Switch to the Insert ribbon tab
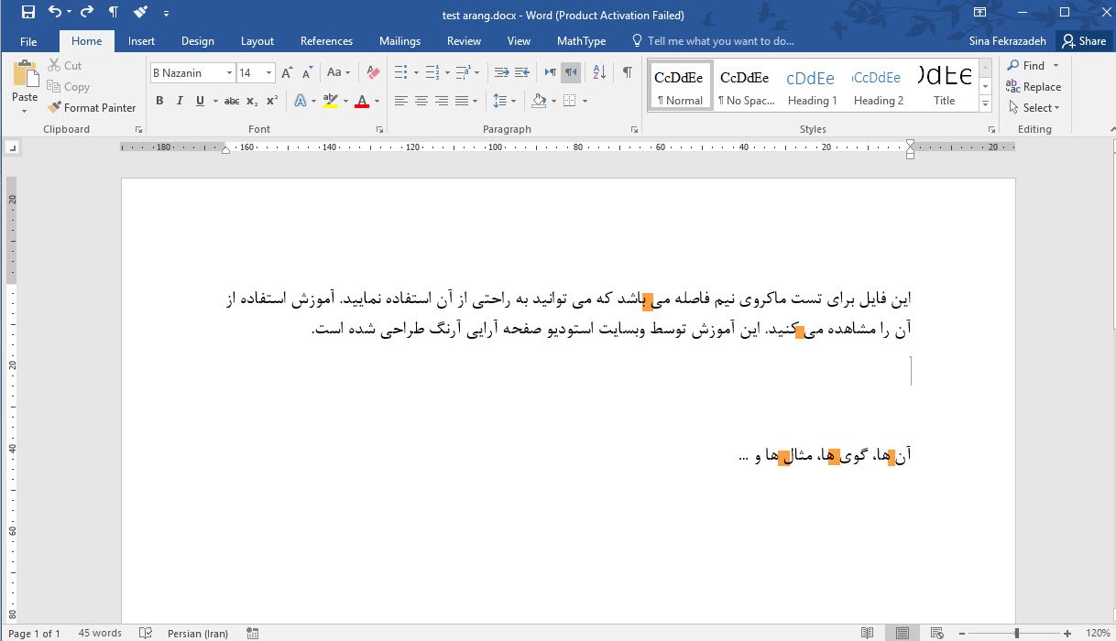The width and height of the screenshot is (1116, 641). pos(141,41)
